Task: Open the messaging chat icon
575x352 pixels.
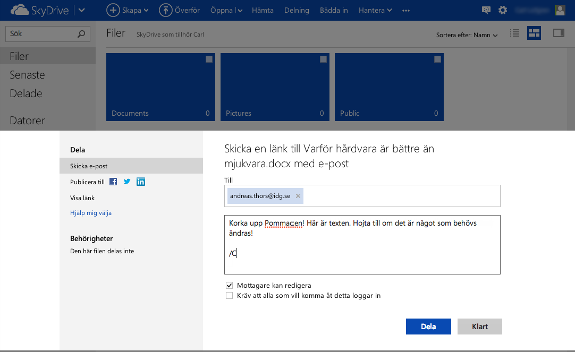Action: pos(486,10)
